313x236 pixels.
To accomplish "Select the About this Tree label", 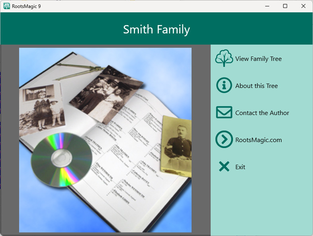I will [256, 86].
